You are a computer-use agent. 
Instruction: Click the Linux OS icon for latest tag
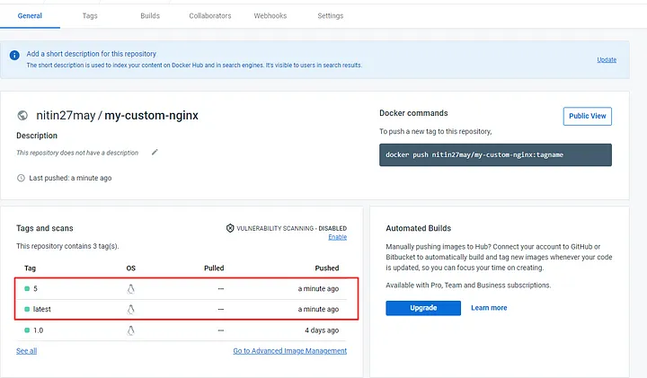click(131, 309)
